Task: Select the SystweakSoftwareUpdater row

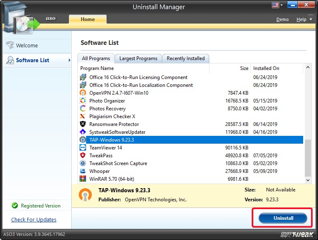Action: point(191,132)
